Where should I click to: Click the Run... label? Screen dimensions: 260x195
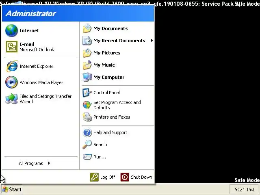click(x=100, y=157)
